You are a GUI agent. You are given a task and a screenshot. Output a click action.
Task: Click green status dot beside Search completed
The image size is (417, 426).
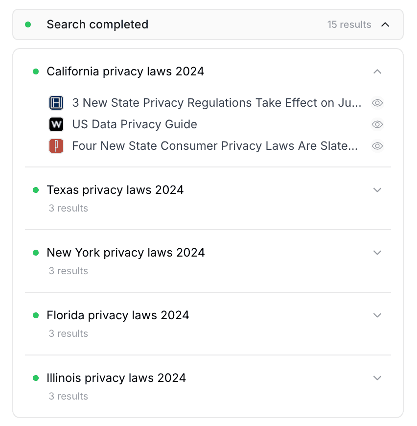(28, 24)
